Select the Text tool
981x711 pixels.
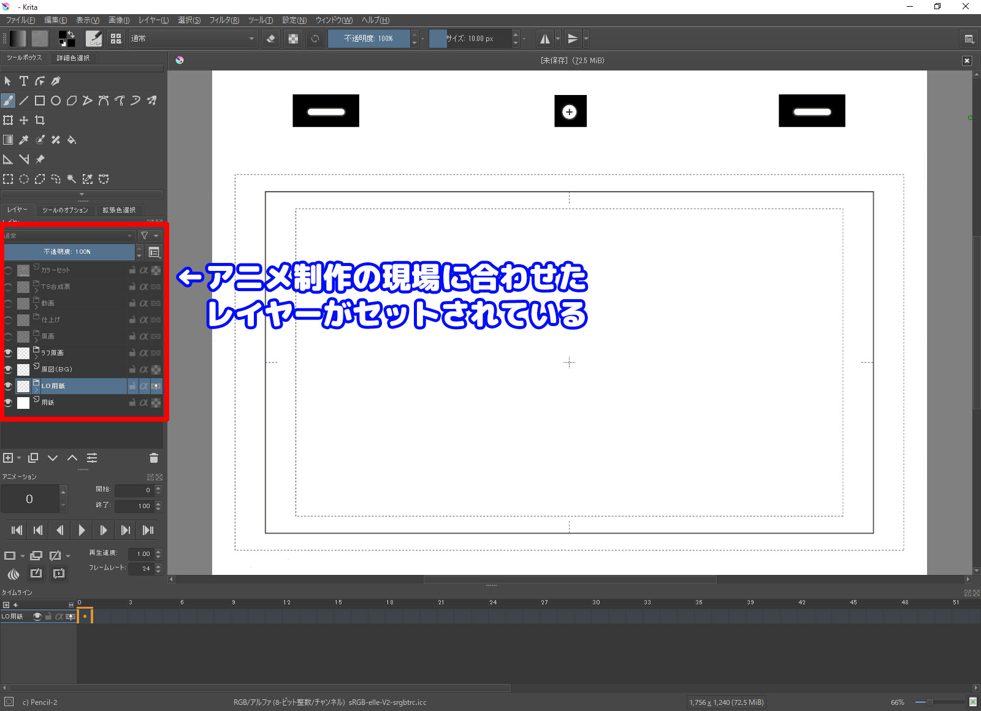(24, 81)
